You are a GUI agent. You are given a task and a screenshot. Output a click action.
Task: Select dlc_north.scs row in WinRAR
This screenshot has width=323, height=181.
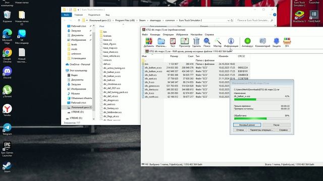(x=195, y=97)
